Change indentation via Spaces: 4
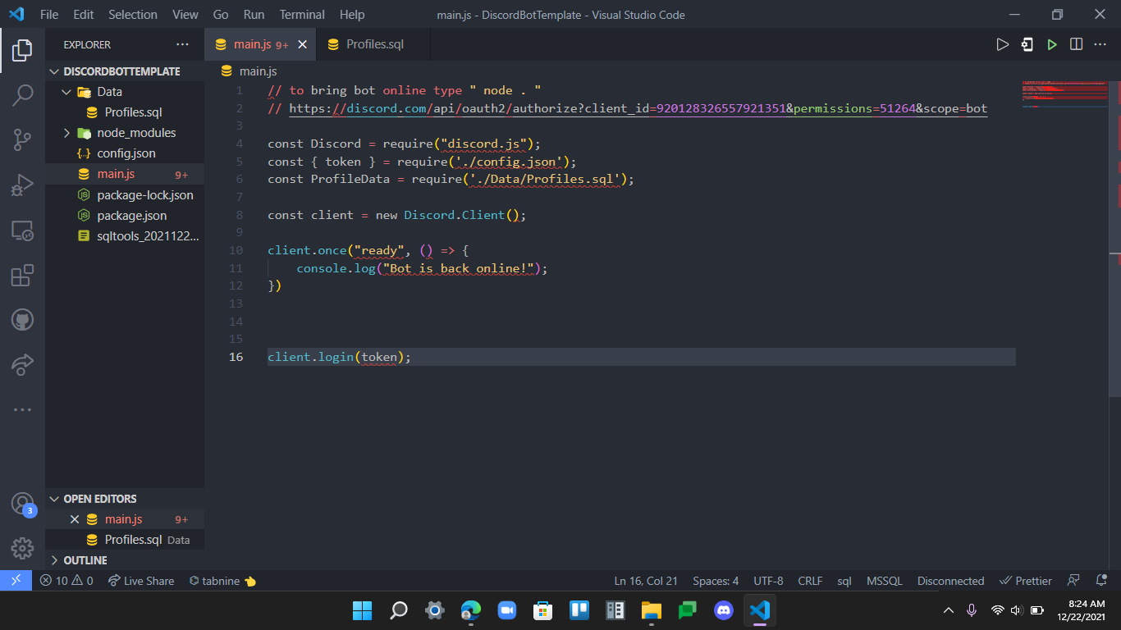 (716, 581)
